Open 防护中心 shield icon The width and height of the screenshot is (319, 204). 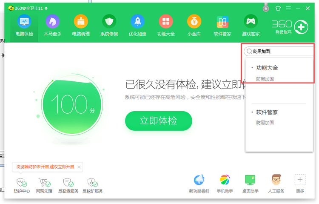(x=22, y=182)
